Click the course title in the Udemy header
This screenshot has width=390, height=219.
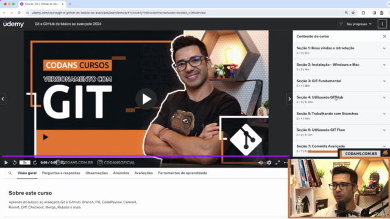click(68, 24)
